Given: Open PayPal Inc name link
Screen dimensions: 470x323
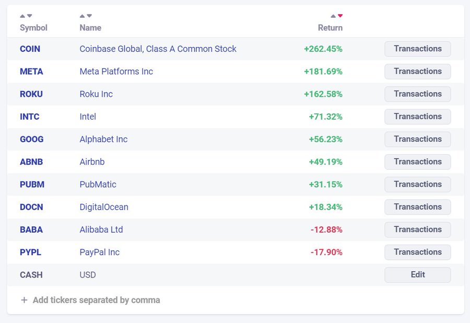Looking at the screenshot, I should [100, 252].
